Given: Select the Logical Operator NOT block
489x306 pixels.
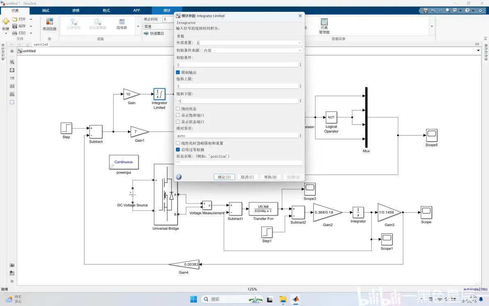Looking at the screenshot, I should coord(331,117).
